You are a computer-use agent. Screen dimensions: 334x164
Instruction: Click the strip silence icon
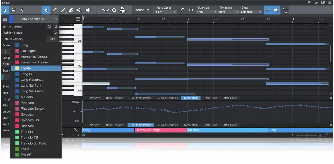click(123, 10)
